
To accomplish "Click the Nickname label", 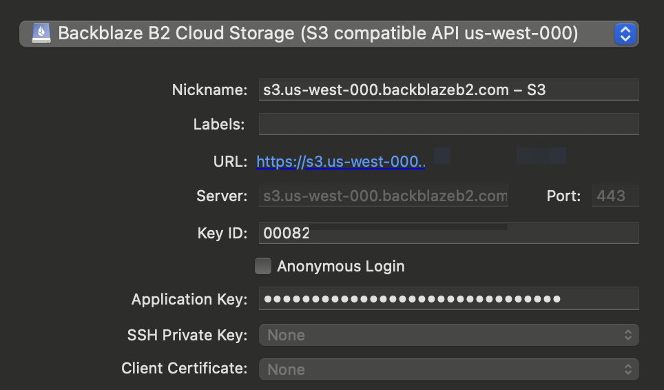I will click(x=209, y=90).
